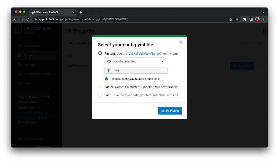Expand the CIRCLECI-GWP organization switcher
Image resolution: width=279 pixels, height=162 pixels.
(x=57, y=31)
